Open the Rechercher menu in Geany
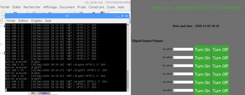Screen dimensions: 245x95 tap(32, 7)
